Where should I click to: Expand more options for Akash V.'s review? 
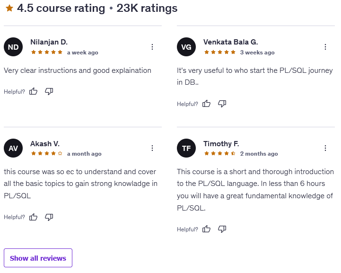click(152, 148)
